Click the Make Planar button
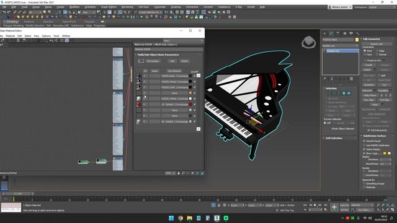The height and width of the screenshot is (223, 397). click(x=370, y=95)
